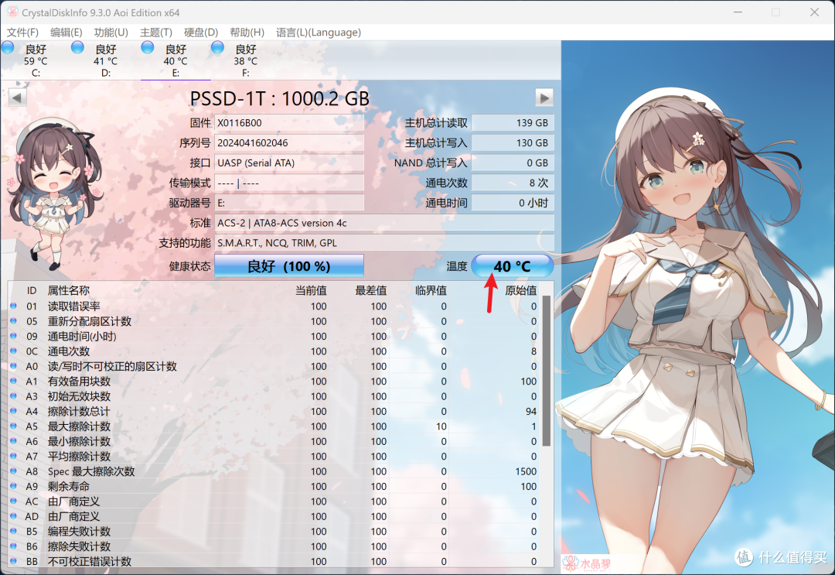This screenshot has height=575, width=835.
Task: Select attribute row A5 最大擦除计数
Action: (274, 426)
